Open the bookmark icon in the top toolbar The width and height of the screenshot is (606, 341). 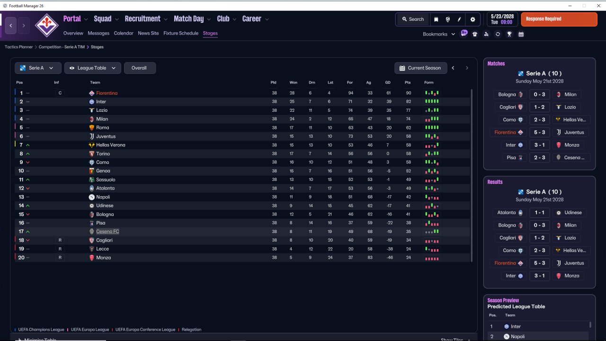click(x=436, y=19)
